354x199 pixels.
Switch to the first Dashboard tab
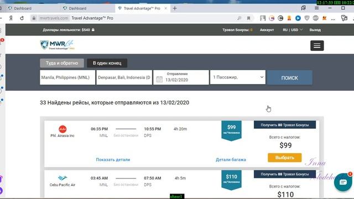pyautogui.click(x=23, y=8)
